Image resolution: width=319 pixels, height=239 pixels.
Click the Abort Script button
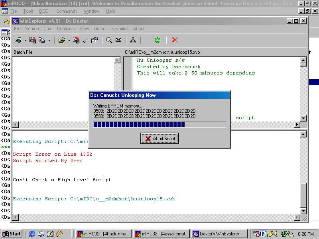(159, 138)
